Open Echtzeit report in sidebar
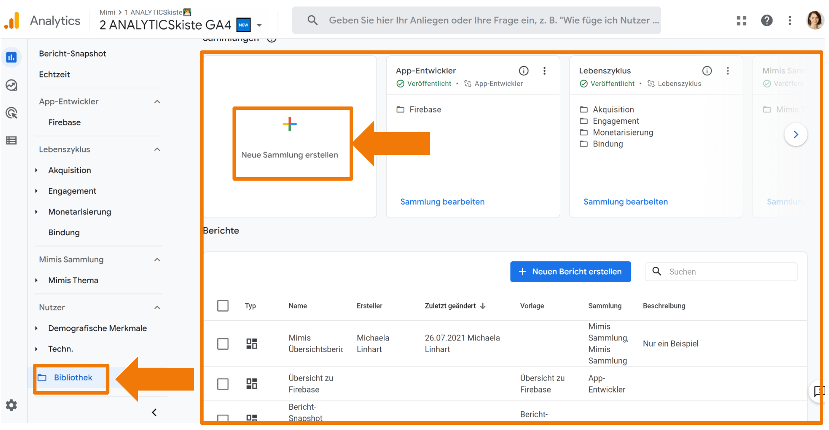This screenshot has width=829, height=430. point(54,75)
